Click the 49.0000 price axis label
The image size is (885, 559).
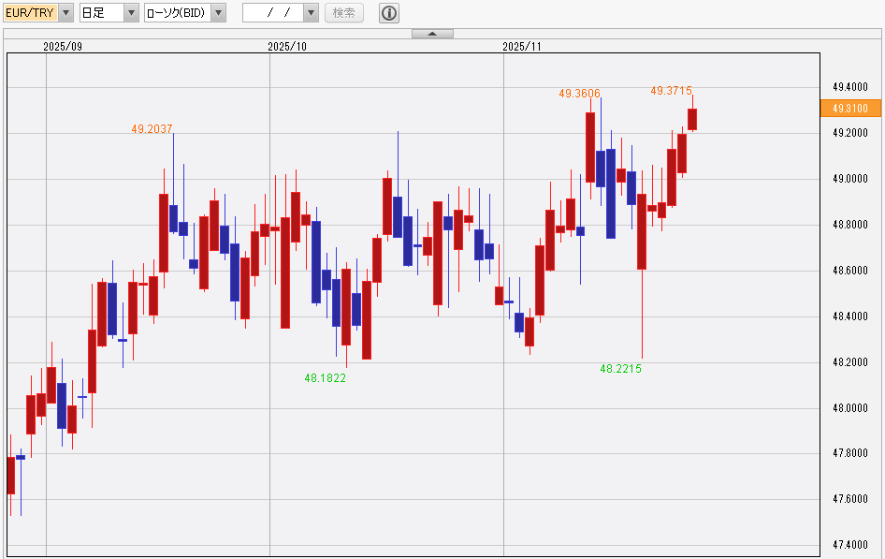850,179
